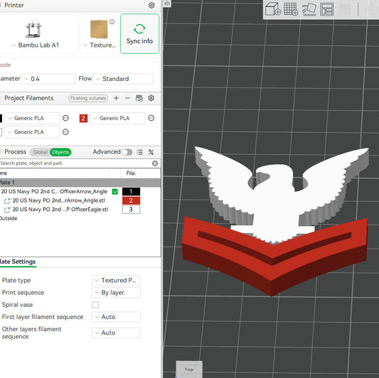Open the Plate Settings tab
The image size is (379, 378).
click(18, 261)
